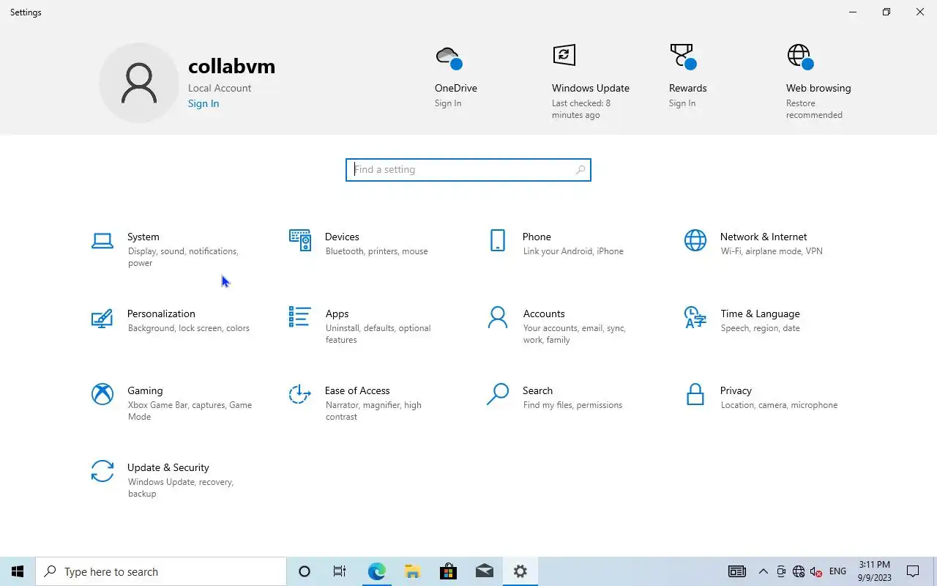Click 'Background, lock screen, colors' description
937x586 pixels.
point(189,328)
